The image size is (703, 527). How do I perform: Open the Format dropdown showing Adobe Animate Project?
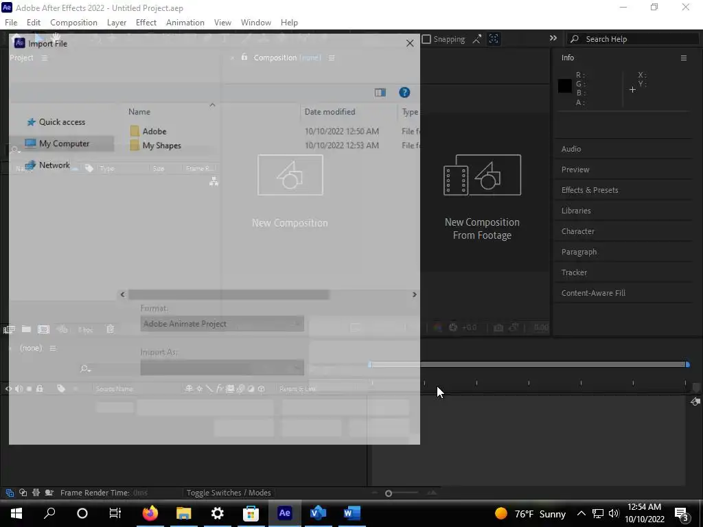click(222, 324)
